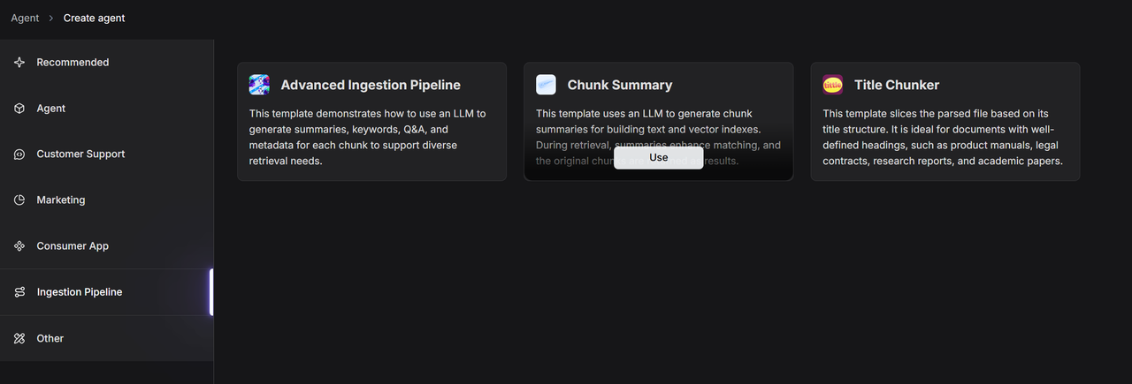Viewport: 1132px width, 384px height.
Task: Select the Marketing category label
Action: click(x=61, y=200)
